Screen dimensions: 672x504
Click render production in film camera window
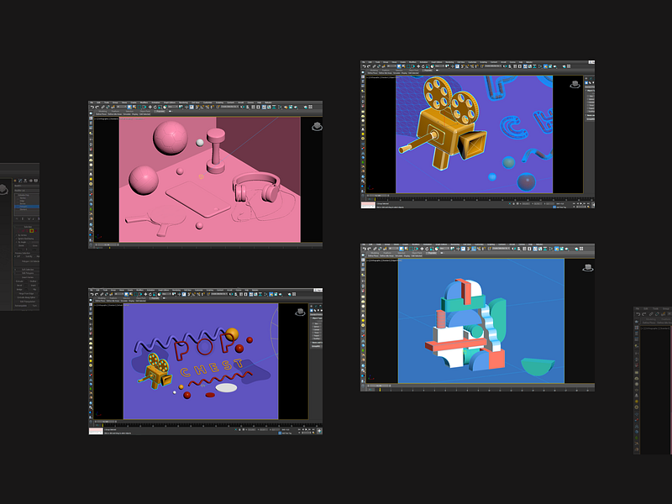tap(555, 66)
